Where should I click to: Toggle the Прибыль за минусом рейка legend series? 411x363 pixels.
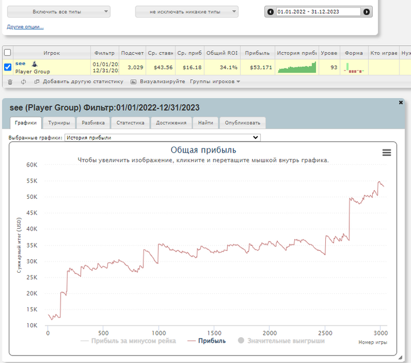pos(128,341)
